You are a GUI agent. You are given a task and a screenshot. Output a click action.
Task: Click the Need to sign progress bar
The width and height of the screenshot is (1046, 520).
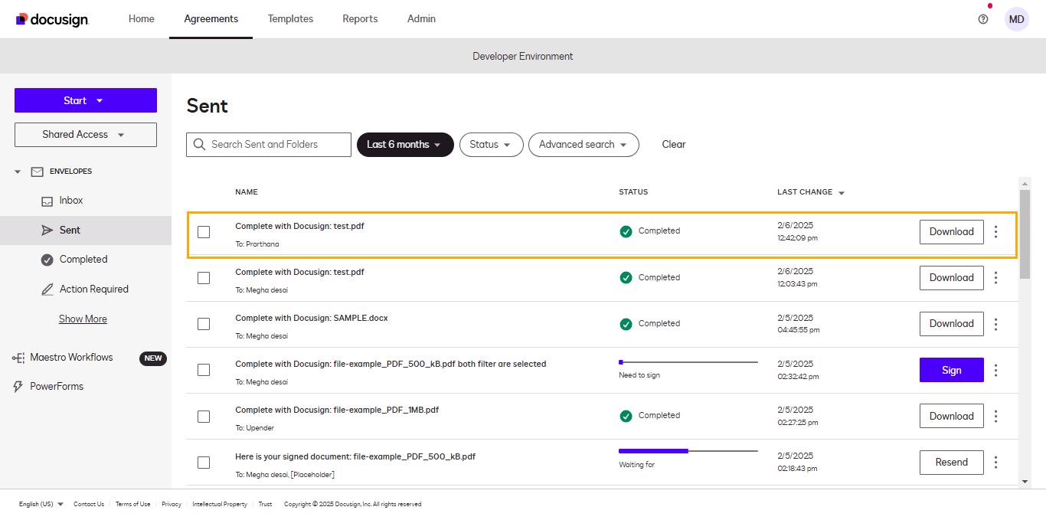click(x=688, y=362)
